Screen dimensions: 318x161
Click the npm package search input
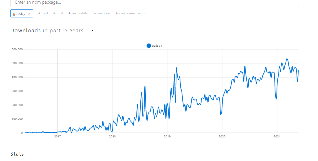point(154,3)
